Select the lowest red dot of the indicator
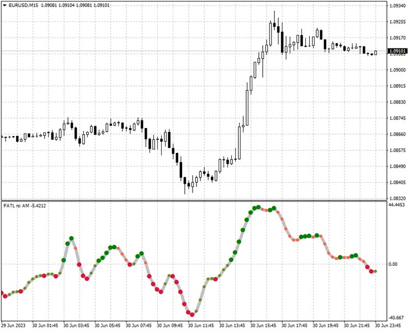Viewport: 409px width, 331px height. (192, 314)
